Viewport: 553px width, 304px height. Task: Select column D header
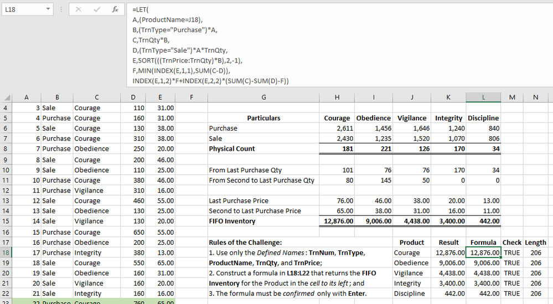pyautogui.click(x=133, y=97)
